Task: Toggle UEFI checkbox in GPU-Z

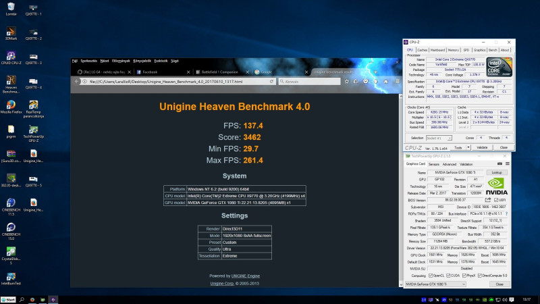Action: pos(496,200)
